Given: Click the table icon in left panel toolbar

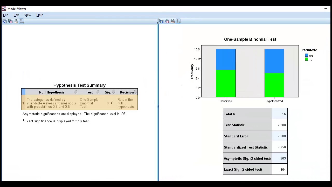Looking at the screenshot, I should coord(10,21).
